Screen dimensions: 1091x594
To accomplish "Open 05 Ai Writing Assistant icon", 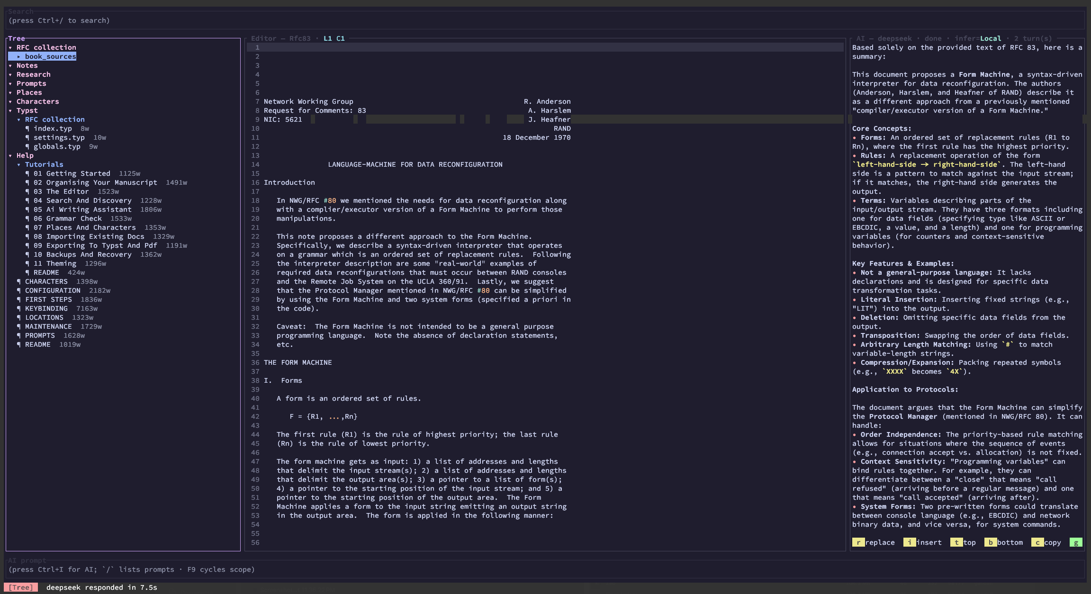I will (x=27, y=209).
